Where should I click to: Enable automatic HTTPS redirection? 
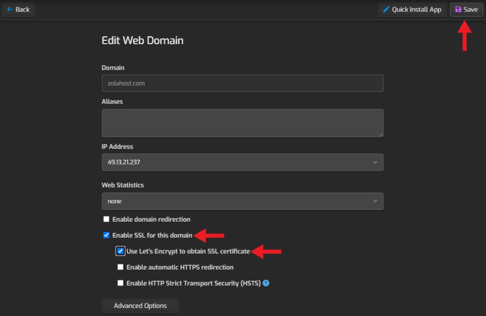click(121, 267)
